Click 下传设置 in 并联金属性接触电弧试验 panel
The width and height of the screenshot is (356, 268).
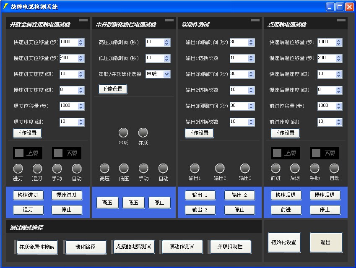coord(27,133)
